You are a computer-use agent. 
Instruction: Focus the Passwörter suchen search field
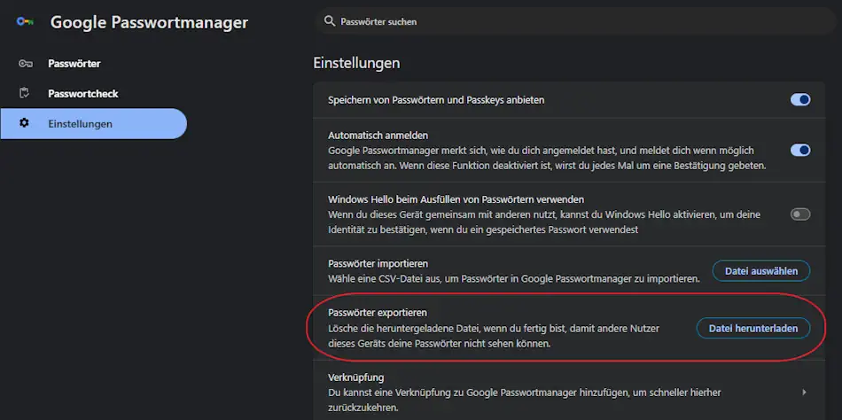(575, 21)
